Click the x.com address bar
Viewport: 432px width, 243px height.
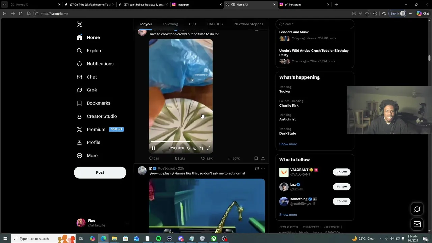(x=192, y=13)
